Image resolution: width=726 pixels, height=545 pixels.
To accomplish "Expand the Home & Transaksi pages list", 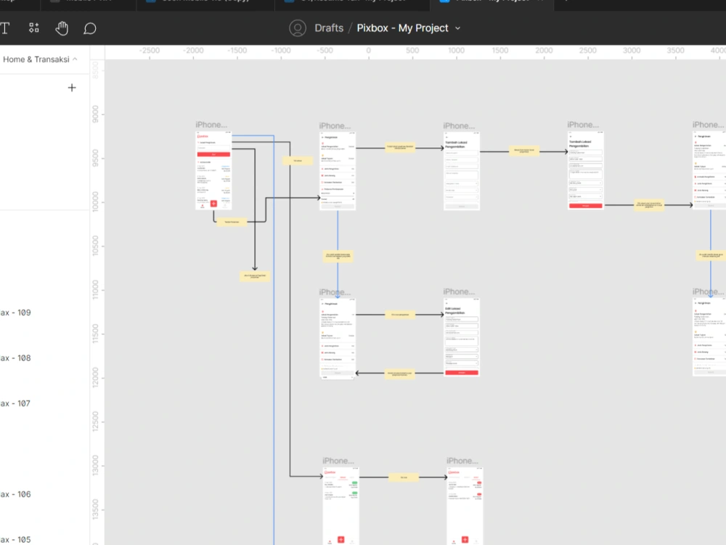I will 40,60.
